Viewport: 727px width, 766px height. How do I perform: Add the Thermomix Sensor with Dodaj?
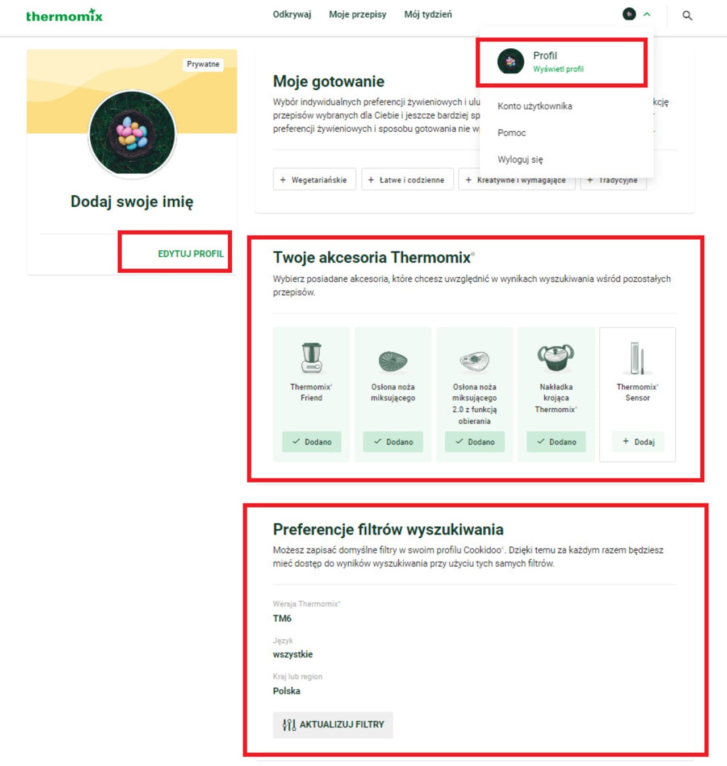click(638, 442)
